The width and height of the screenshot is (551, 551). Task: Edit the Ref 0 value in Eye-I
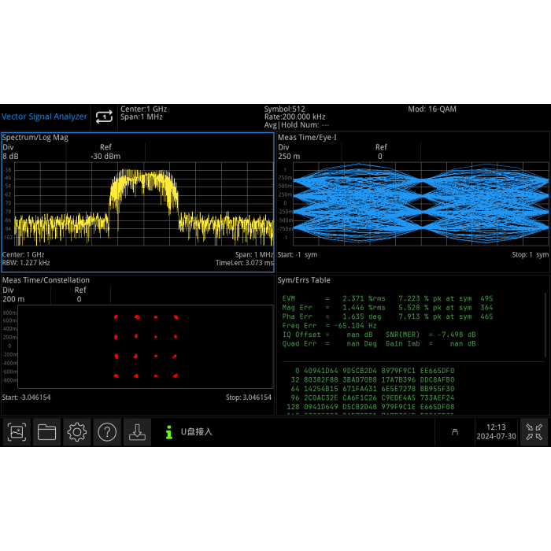pyautogui.click(x=380, y=156)
